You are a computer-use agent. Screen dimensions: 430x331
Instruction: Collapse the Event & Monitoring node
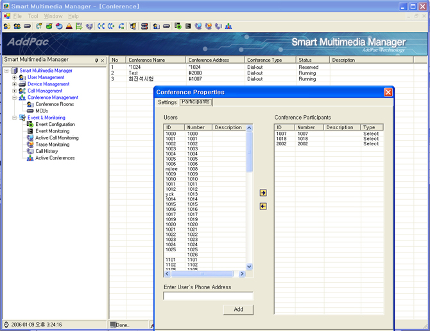(14, 118)
